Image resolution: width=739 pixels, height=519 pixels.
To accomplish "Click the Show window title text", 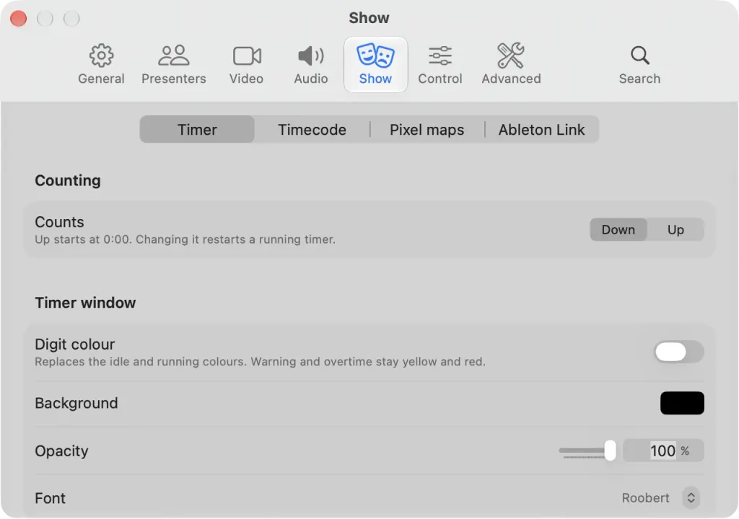I will point(369,18).
